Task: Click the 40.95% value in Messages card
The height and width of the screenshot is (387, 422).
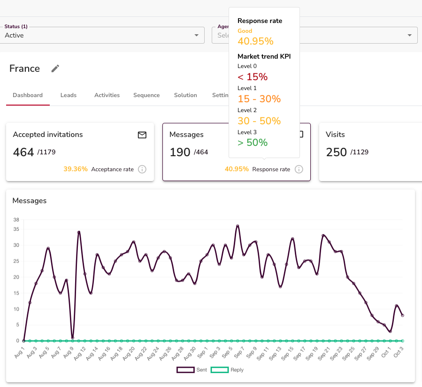Action: (x=237, y=169)
